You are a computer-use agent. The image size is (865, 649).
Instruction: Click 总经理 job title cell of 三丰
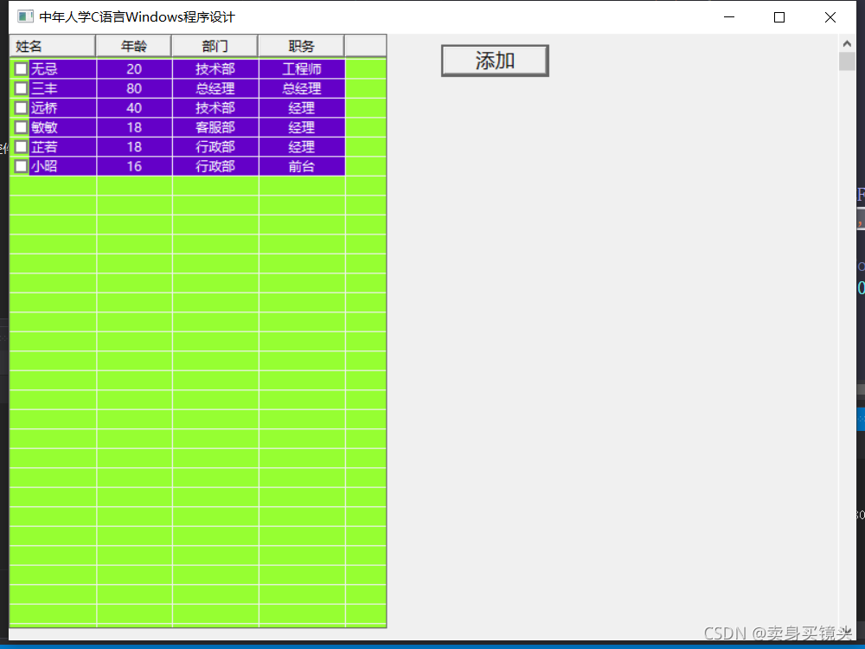pos(302,88)
